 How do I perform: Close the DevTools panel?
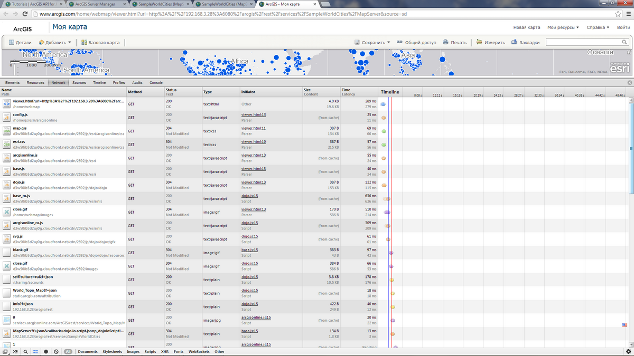click(629, 83)
